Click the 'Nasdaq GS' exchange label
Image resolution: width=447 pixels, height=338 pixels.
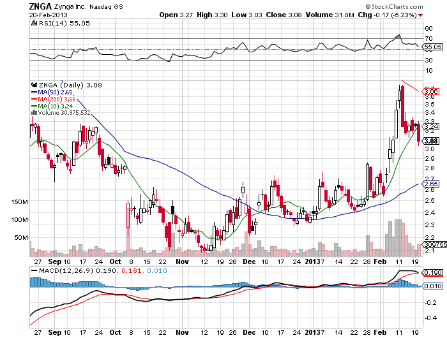(x=106, y=7)
